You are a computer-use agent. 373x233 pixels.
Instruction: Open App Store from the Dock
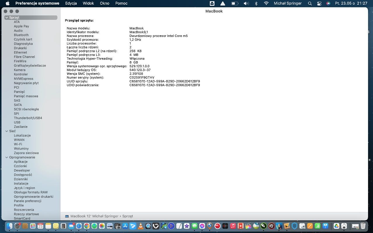[x=125, y=226]
